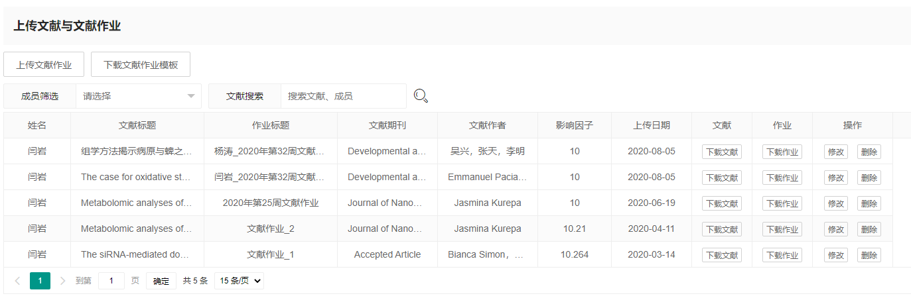The width and height of the screenshot is (911, 304).
Task: Click the 上传日期 column header
Action: (x=652, y=125)
